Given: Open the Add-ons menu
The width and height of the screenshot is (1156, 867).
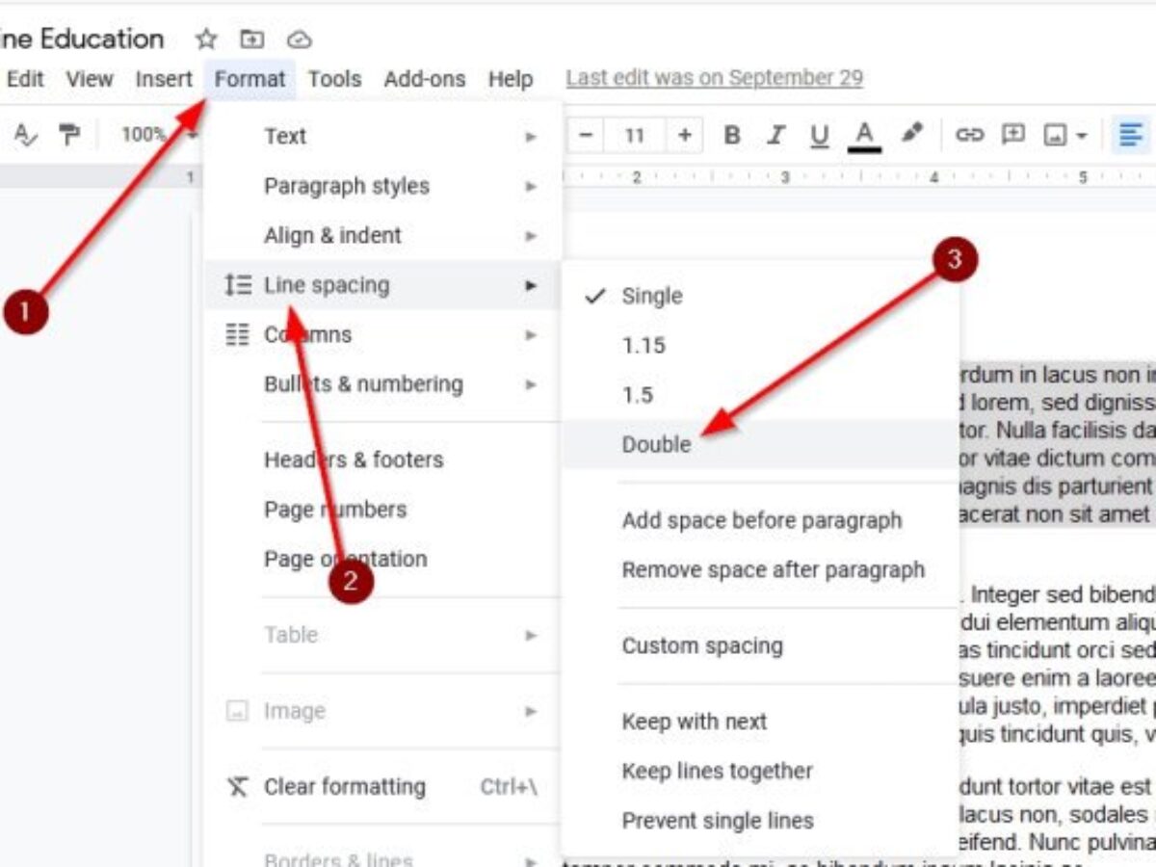Looking at the screenshot, I should pos(424,79).
